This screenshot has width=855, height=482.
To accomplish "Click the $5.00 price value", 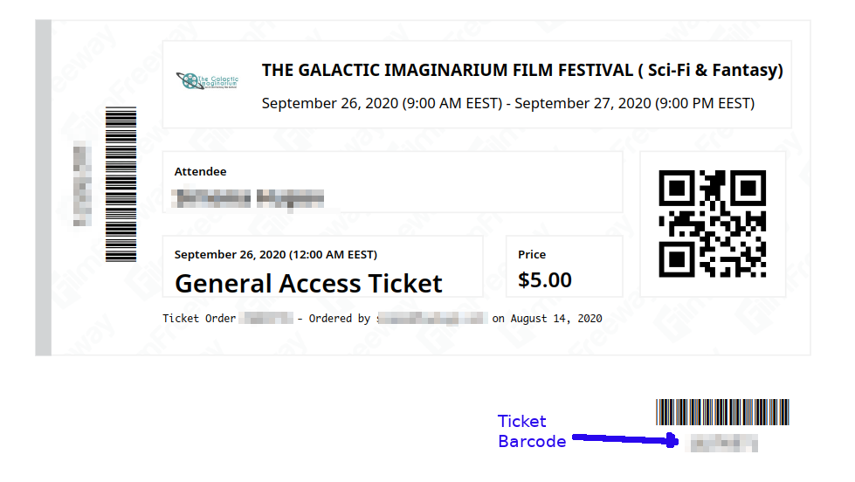I will (545, 280).
